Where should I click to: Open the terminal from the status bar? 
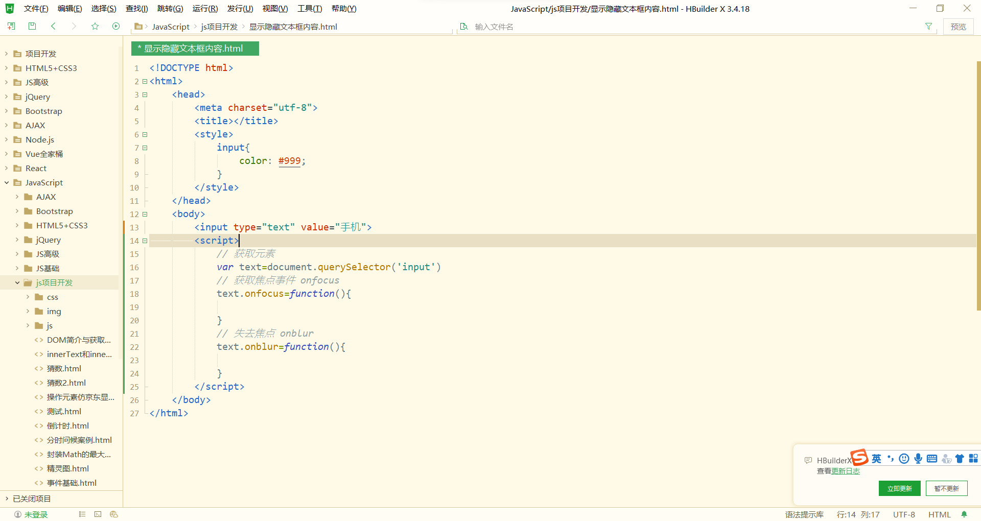click(x=98, y=514)
